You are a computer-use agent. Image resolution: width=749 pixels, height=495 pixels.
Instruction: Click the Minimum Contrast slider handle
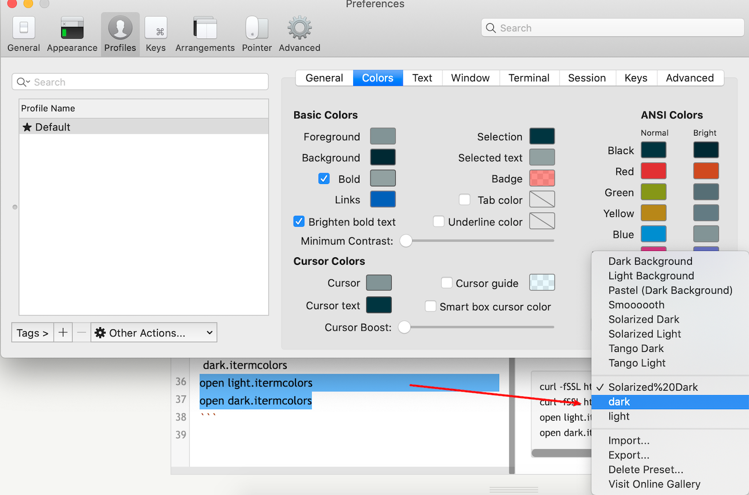tap(406, 241)
